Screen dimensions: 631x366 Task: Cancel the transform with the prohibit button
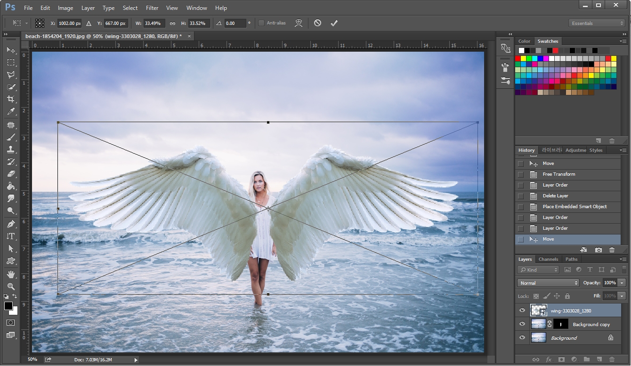pyautogui.click(x=317, y=23)
